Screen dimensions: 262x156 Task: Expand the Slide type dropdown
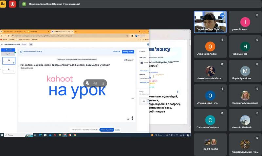[144, 62]
